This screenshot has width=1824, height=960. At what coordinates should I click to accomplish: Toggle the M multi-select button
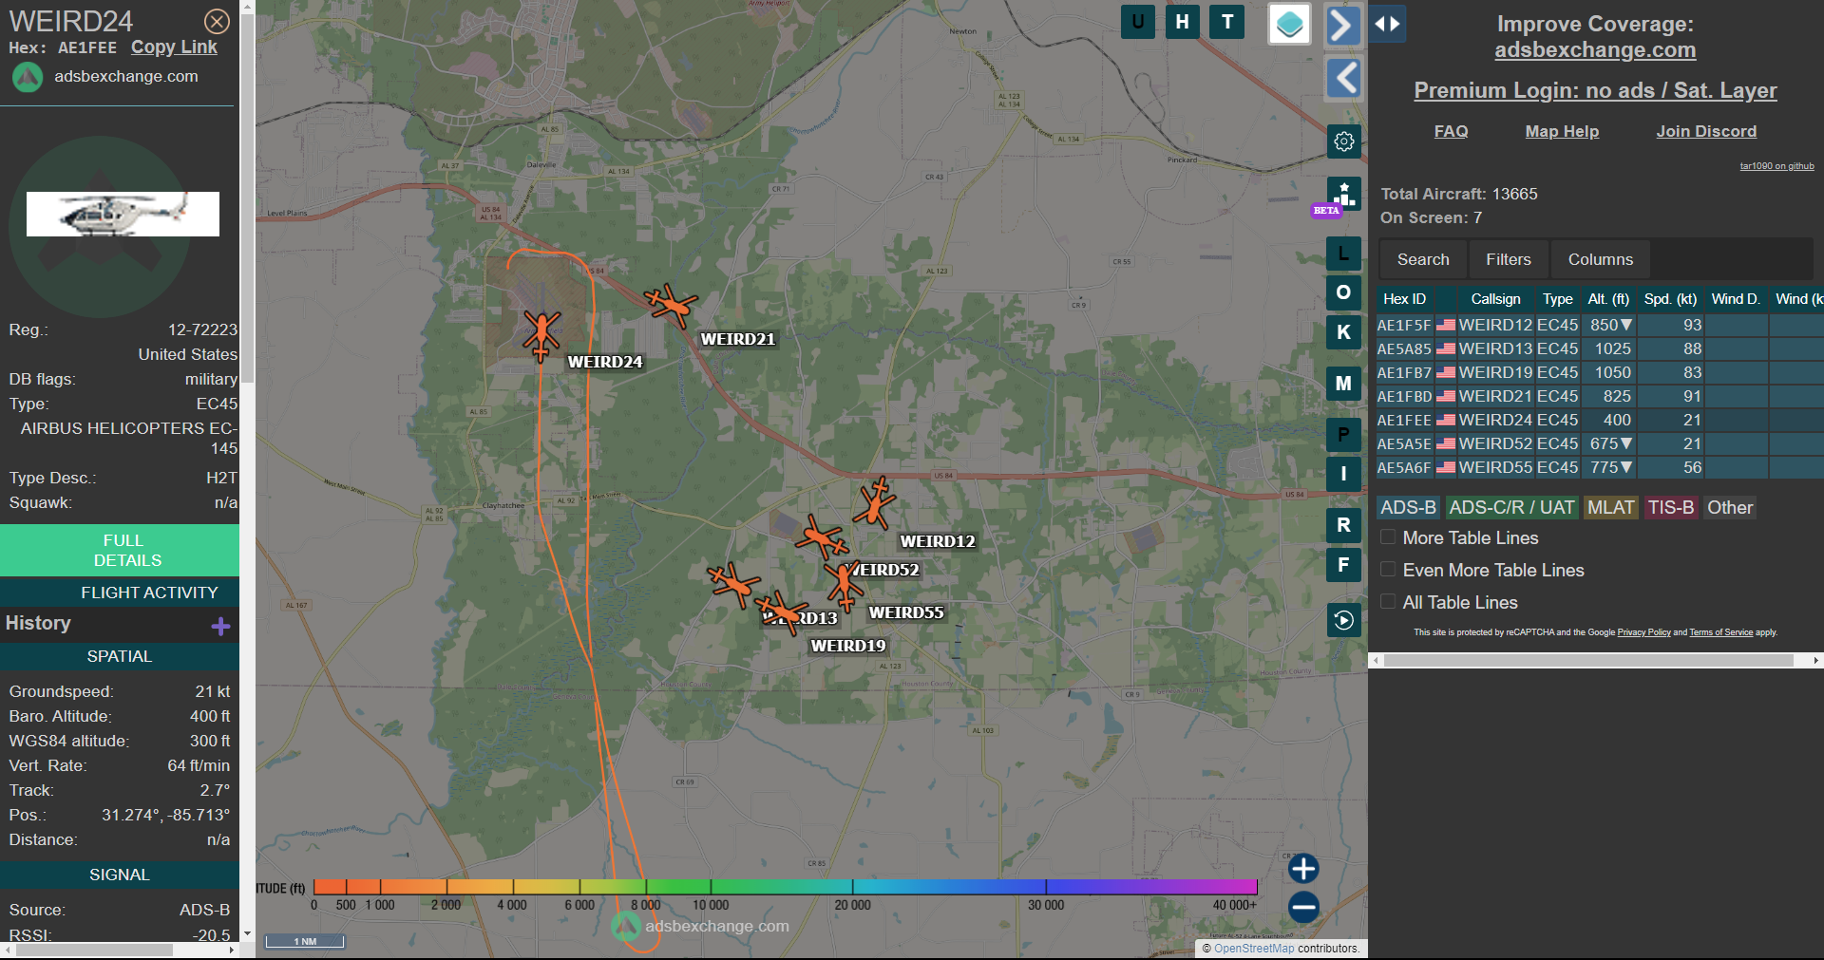point(1343,384)
